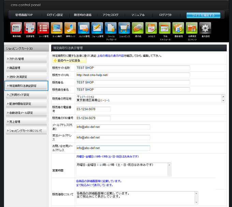Expand the 商品管理 sidebar section
The width and height of the screenshot is (232, 207).
(26, 68)
